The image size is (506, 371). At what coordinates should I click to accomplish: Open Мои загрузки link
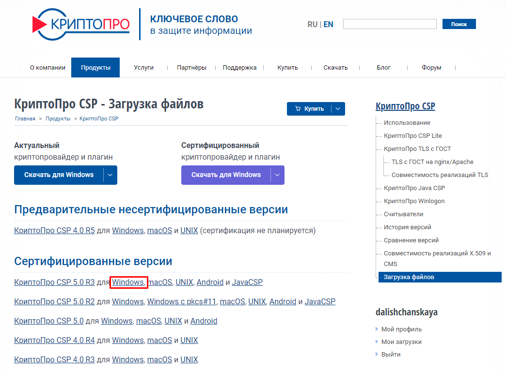point(401,341)
